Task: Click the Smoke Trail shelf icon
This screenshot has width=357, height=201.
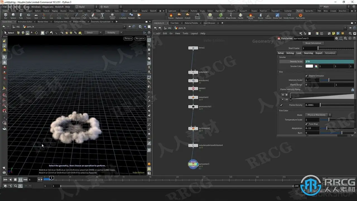Action: (277, 15)
